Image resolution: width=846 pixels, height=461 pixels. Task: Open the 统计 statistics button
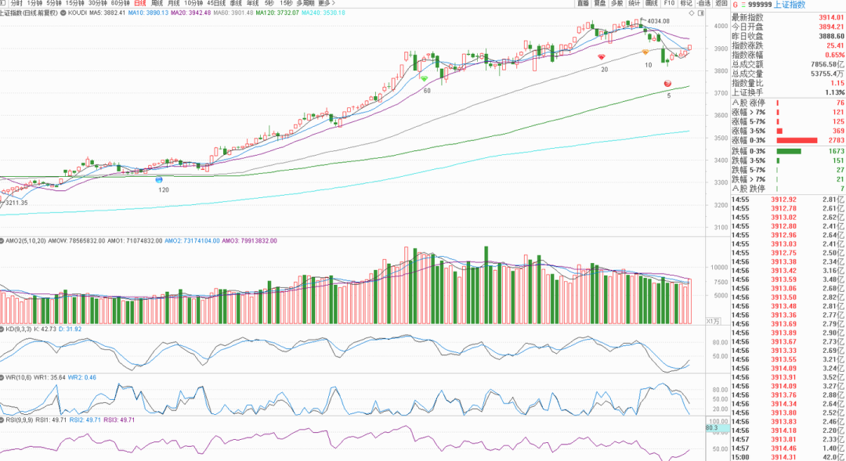[634, 3]
